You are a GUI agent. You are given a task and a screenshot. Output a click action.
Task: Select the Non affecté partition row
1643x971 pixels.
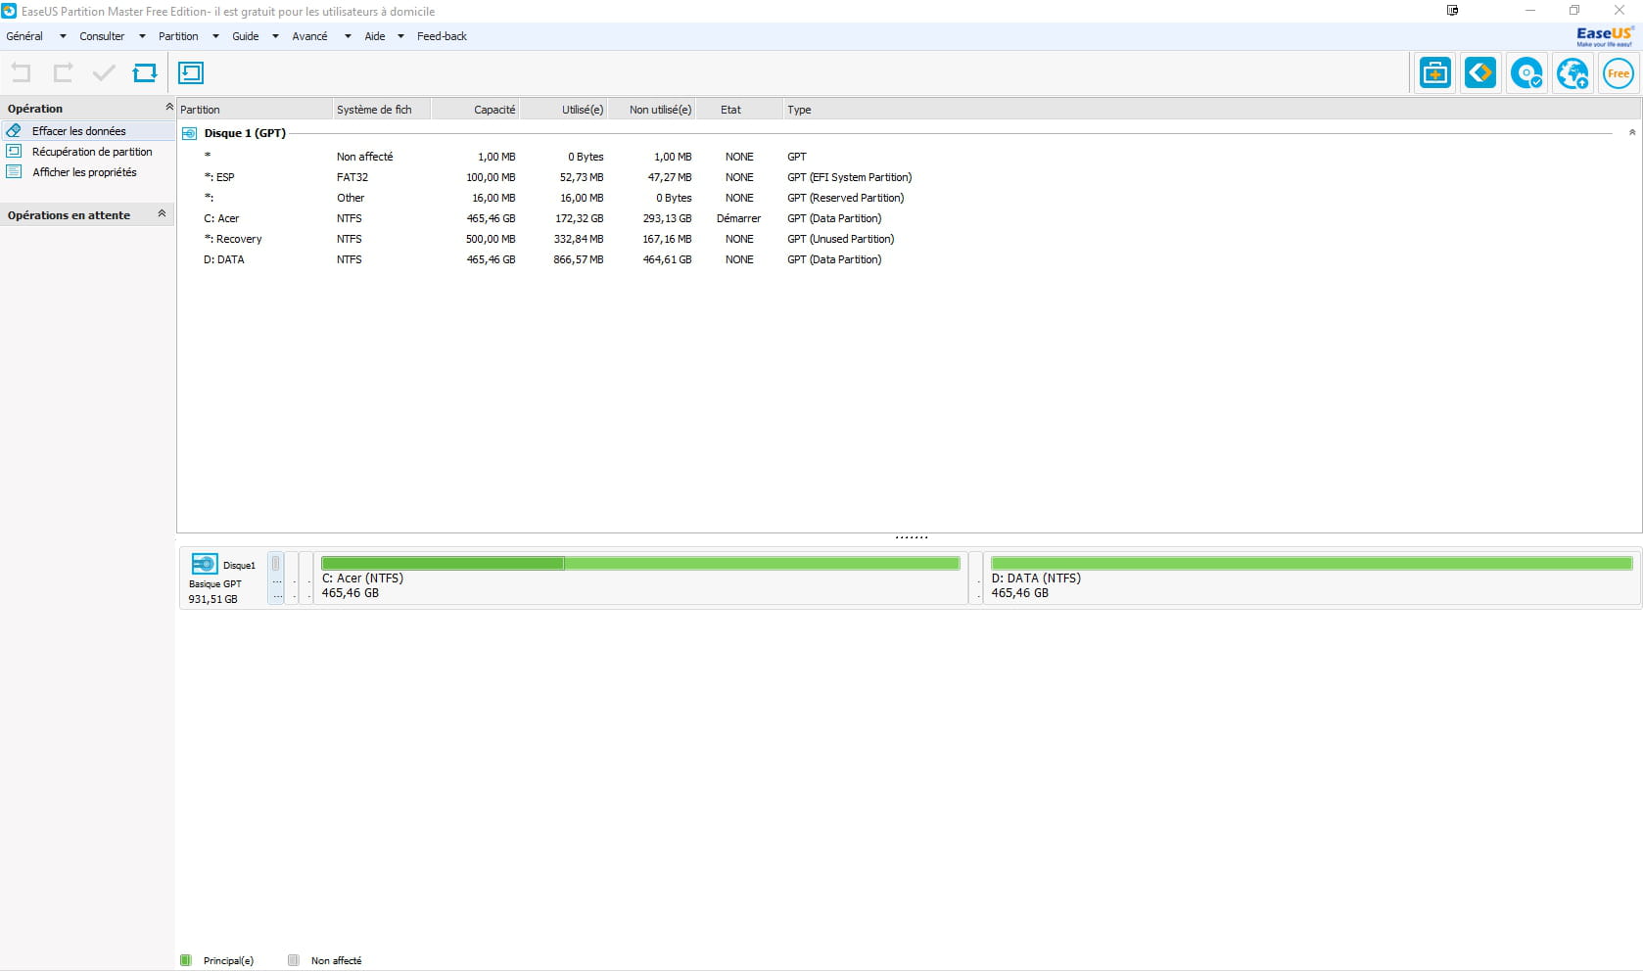point(908,157)
